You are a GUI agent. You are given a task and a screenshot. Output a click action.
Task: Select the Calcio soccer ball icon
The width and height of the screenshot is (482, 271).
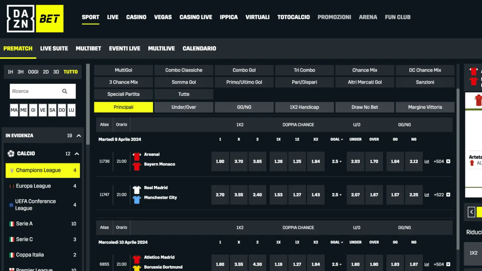click(11, 154)
